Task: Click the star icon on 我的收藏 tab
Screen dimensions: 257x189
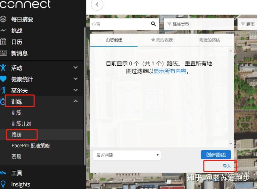Action: click(153, 40)
